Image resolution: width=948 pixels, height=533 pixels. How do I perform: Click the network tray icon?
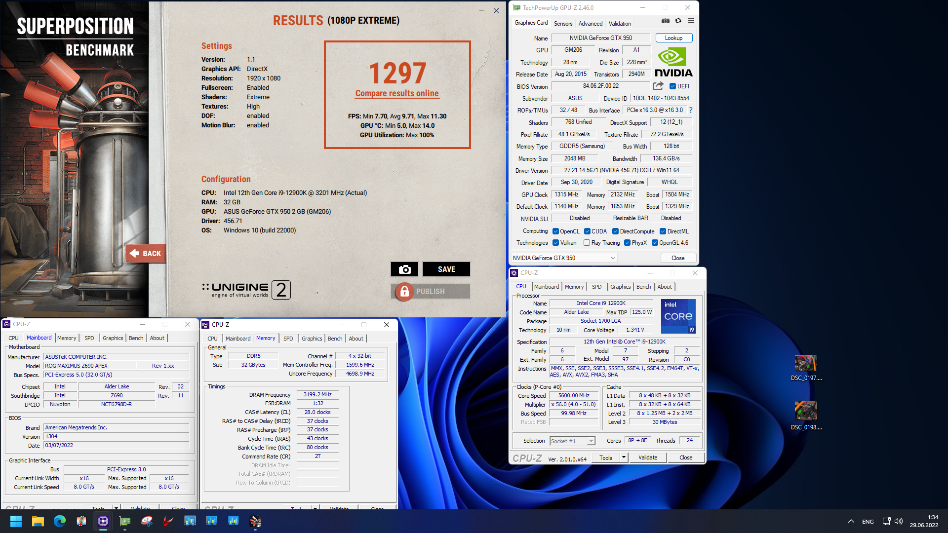click(886, 521)
